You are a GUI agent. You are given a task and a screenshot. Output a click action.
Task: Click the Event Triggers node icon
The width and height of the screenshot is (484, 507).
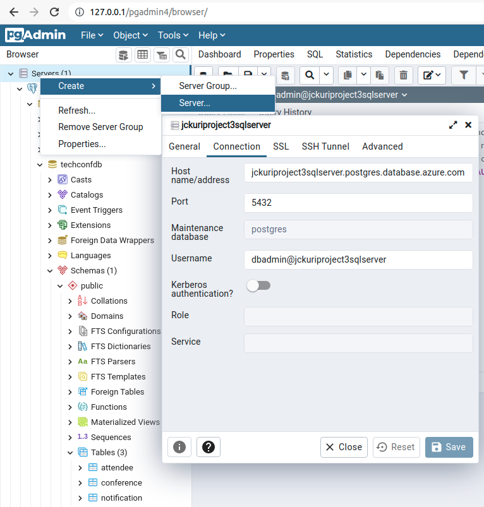coord(62,210)
